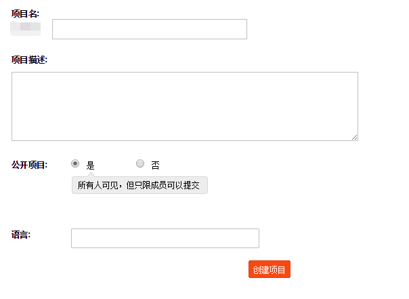Click the 公开项目 label

(29, 165)
